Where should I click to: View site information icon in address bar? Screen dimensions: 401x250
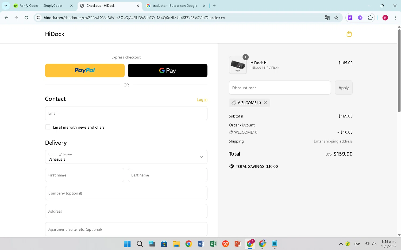(38, 18)
